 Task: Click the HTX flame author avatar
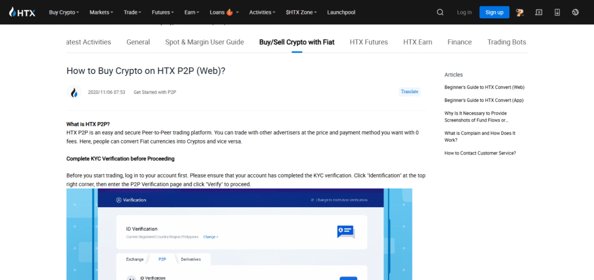(74, 92)
